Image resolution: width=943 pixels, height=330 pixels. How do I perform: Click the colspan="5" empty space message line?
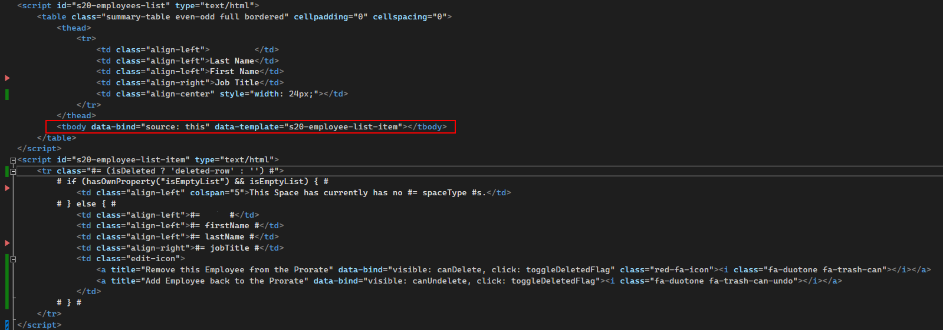coord(294,193)
